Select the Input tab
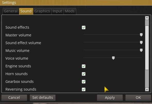The height and width of the screenshot is (104, 152). click(x=57, y=11)
